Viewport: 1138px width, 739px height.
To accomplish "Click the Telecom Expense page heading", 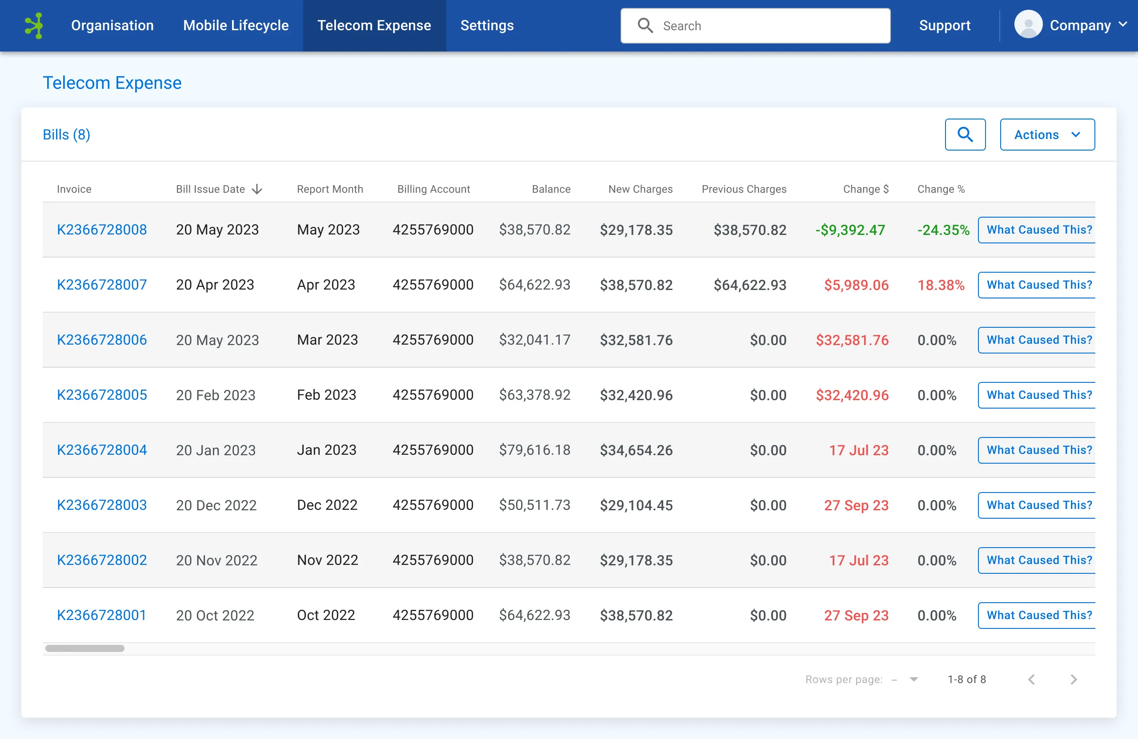I will pos(112,82).
